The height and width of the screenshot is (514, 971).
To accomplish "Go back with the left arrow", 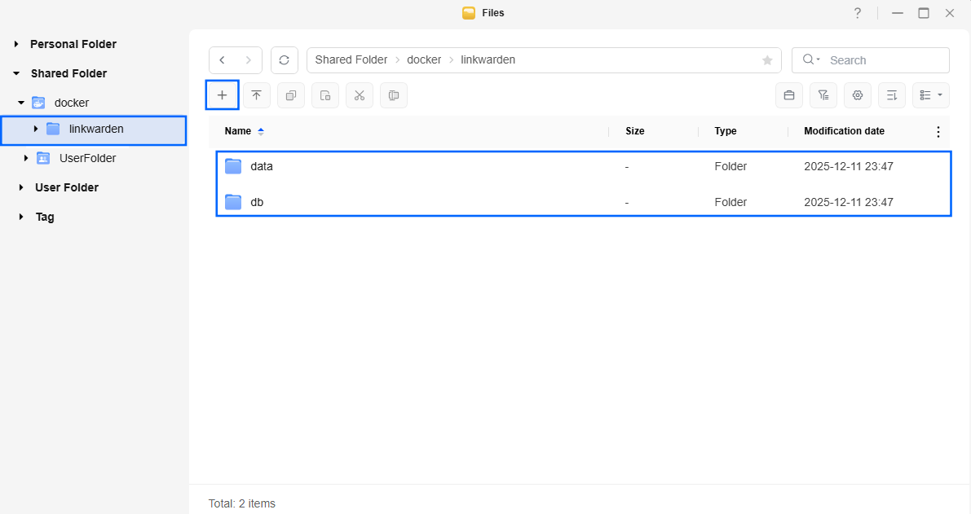I will coord(223,60).
